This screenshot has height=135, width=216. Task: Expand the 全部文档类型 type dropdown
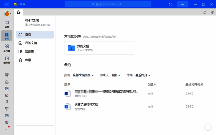point(83,75)
